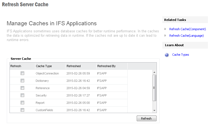The height and width of the screenshot is (125, 209).
Task: Click the Refresh column header
Action: pos(16,66)
